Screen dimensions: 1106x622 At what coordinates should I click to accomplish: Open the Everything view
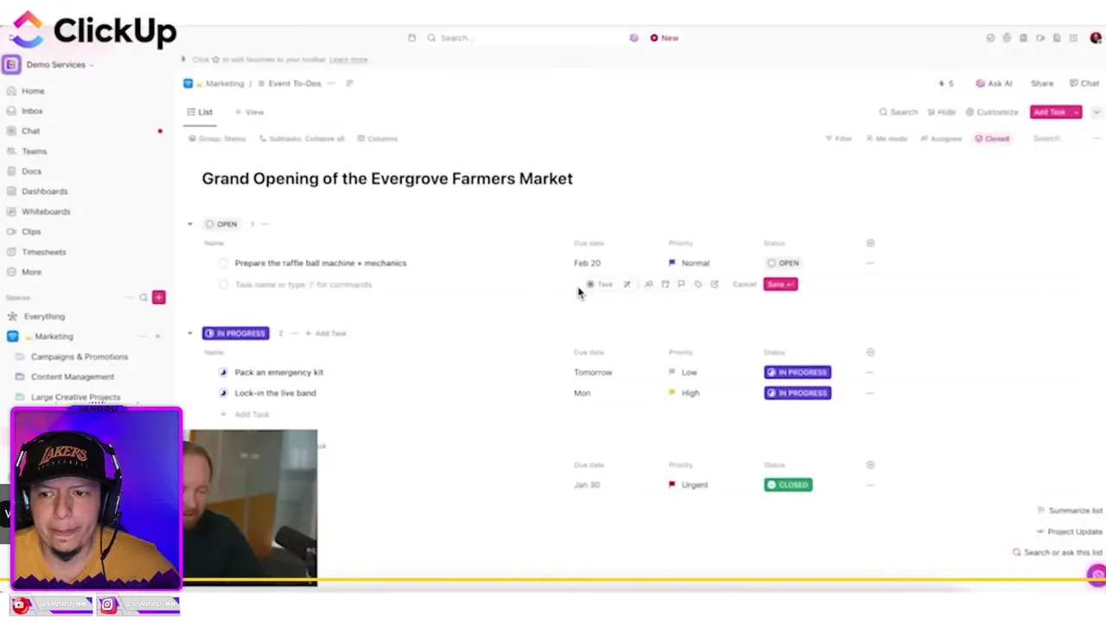(x=44, y=316)
